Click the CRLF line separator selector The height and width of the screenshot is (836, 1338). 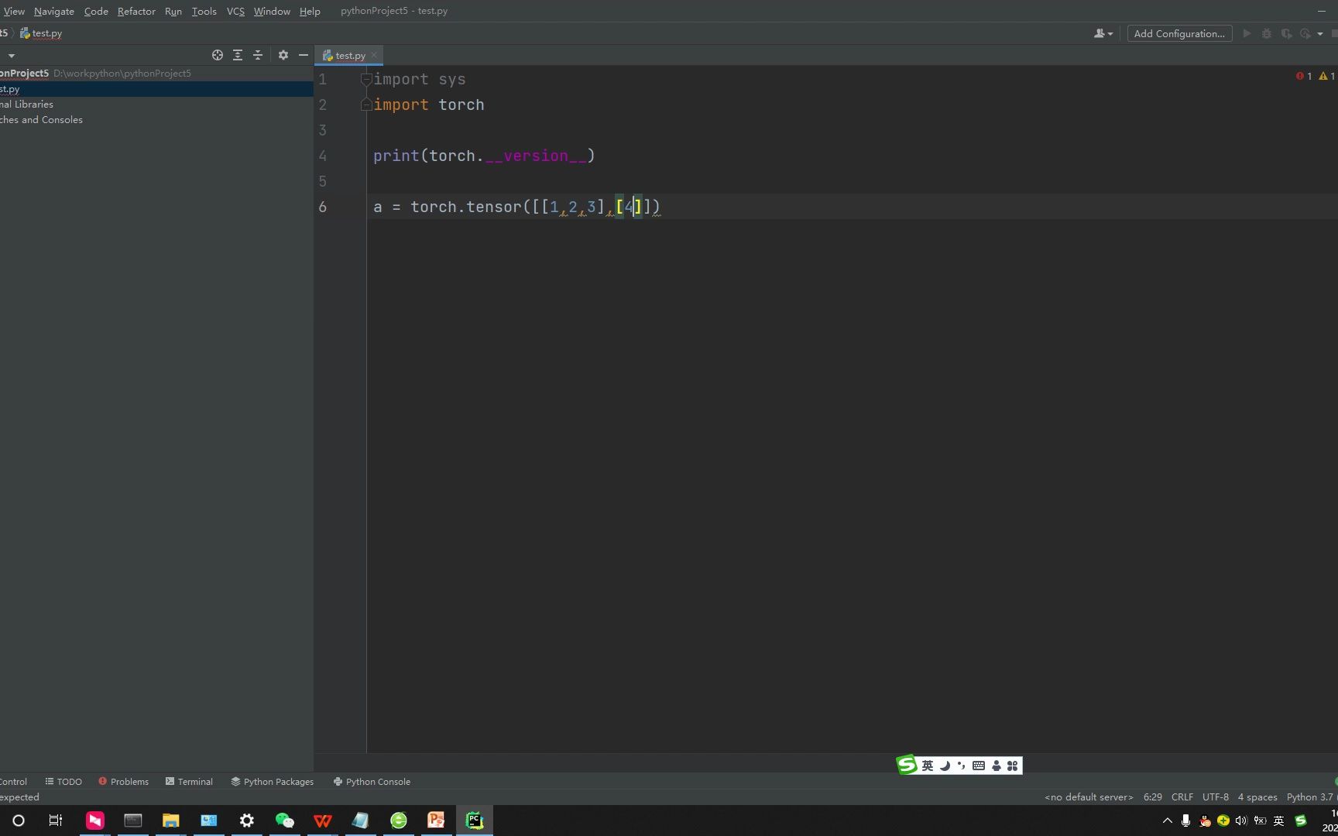tap(1182, 797)
